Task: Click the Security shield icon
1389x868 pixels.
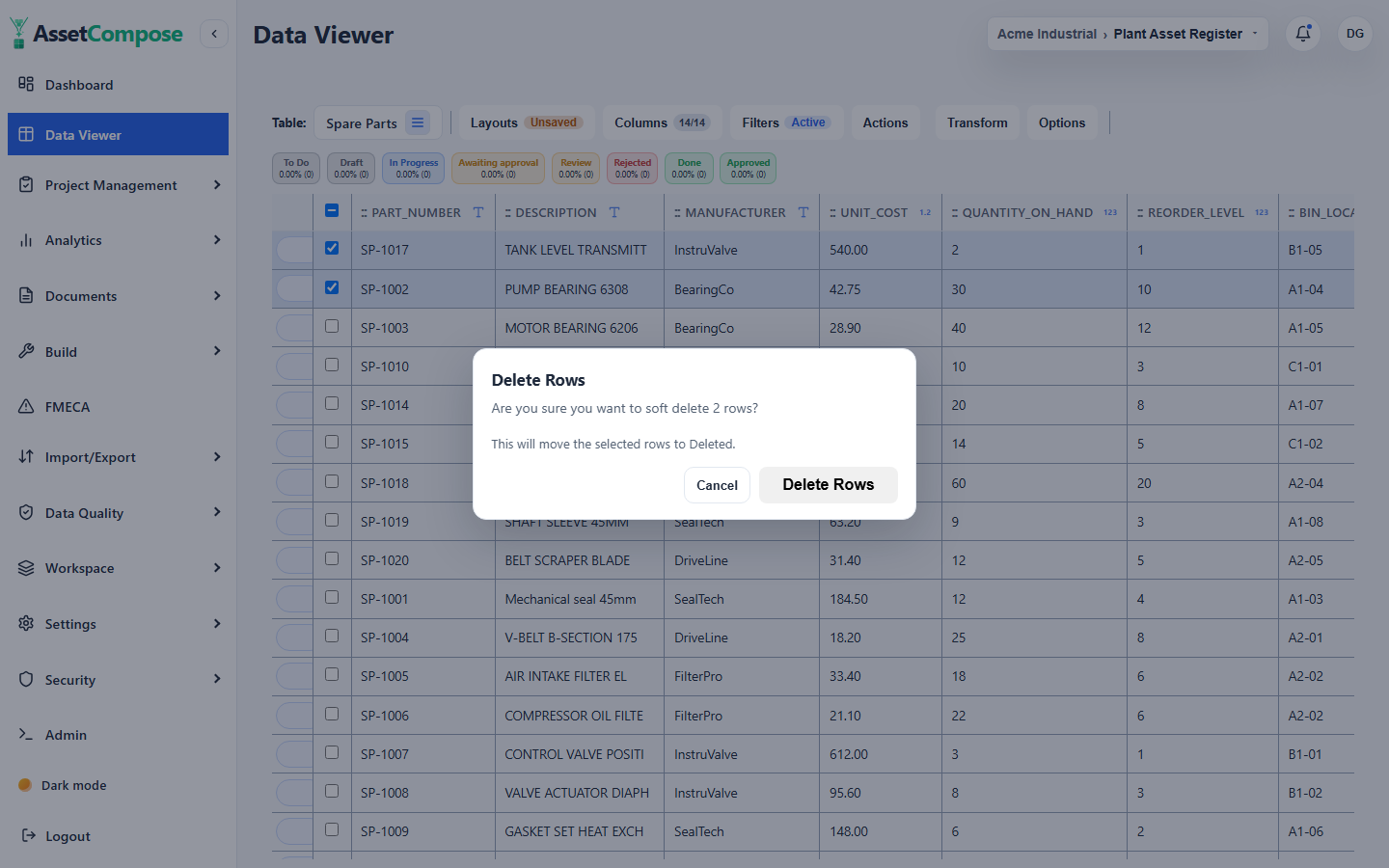Action: (x=26, y=679)
